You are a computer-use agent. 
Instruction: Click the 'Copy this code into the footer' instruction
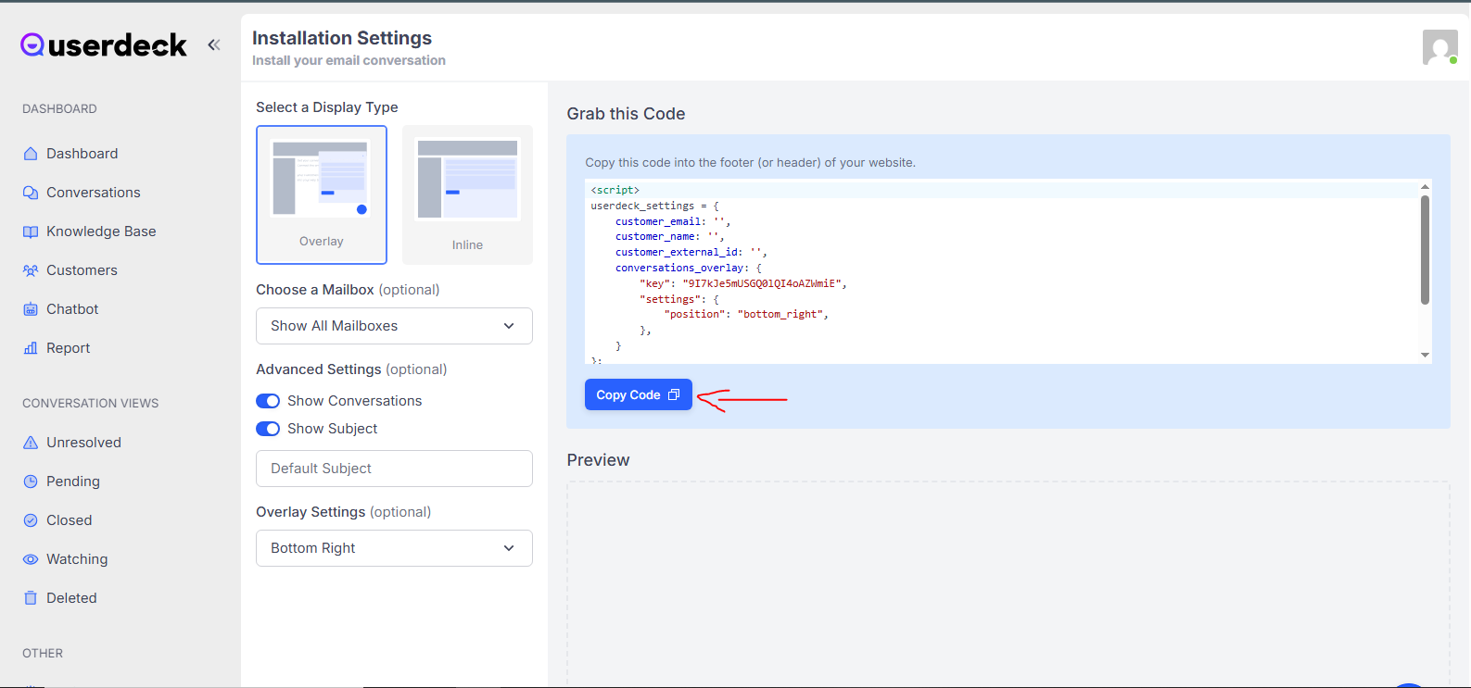pos(751,162)
